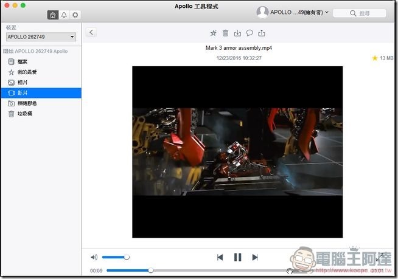Mute the audio with the speaker icon

click(x=94, y=257)
